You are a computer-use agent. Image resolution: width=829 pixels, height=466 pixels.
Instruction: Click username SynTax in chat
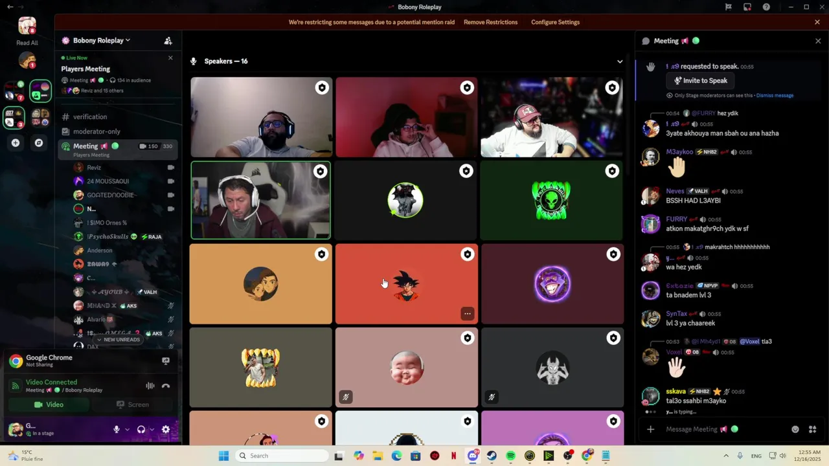[x=676, y=314]
